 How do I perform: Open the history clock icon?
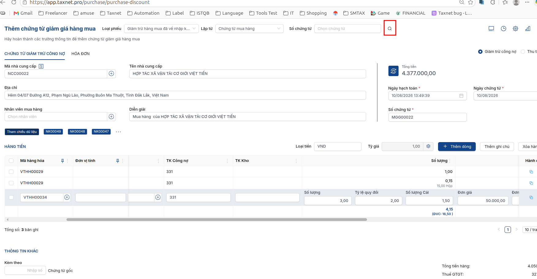503,28
